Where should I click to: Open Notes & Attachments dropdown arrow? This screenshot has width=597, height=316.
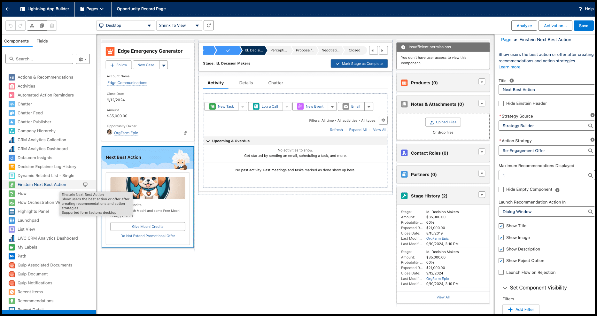click(482, 103)
